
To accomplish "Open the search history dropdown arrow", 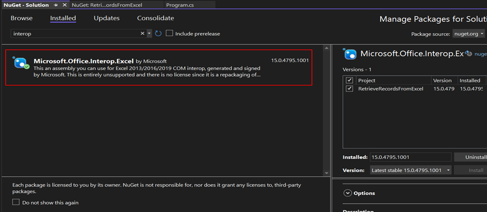I will (x=150, y=34).
